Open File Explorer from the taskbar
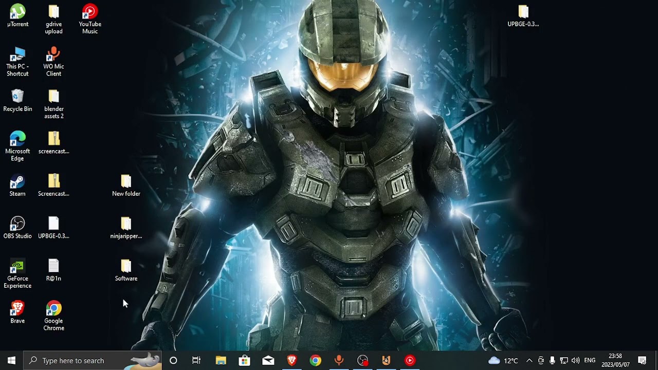The width and height of the screenshot is (658, 370). (221, 360)
